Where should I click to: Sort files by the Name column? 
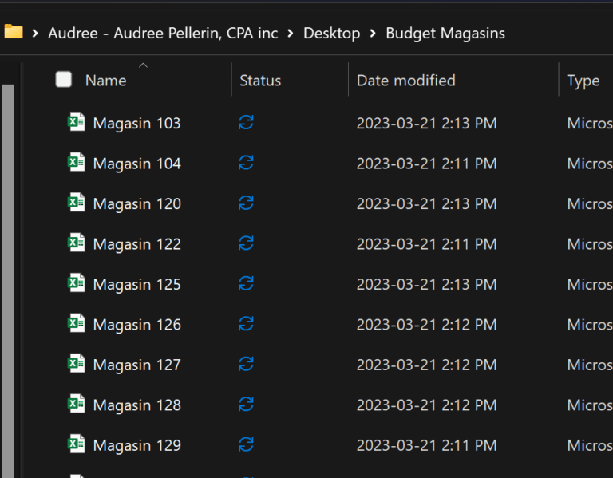coord(105,81)
